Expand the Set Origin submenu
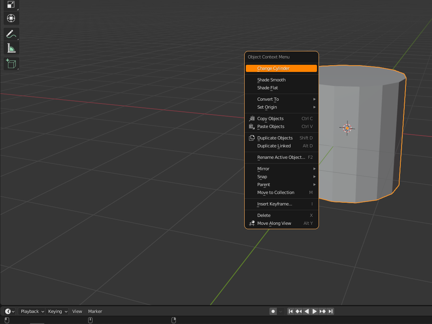 (x=281, y=107)
